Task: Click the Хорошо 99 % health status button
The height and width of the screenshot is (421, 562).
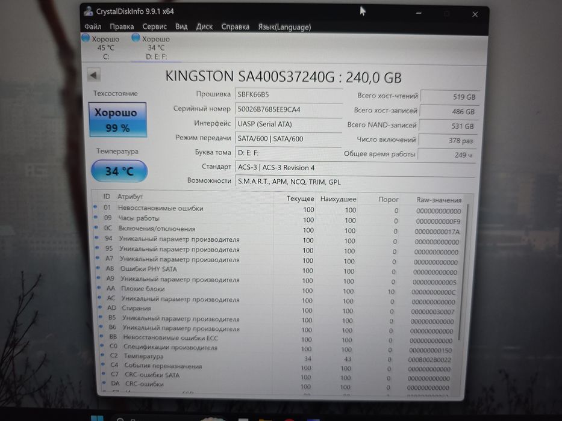Action: pyautogui.click(x=118, y=120)
